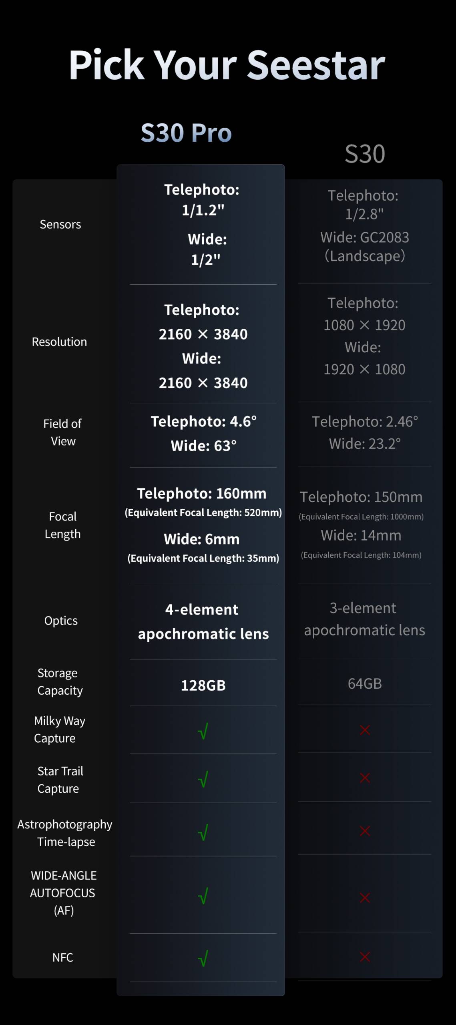This screenshot has width=456, height=1025.
Task: Select the S30 column heading
Action: (x=365, y=154)
